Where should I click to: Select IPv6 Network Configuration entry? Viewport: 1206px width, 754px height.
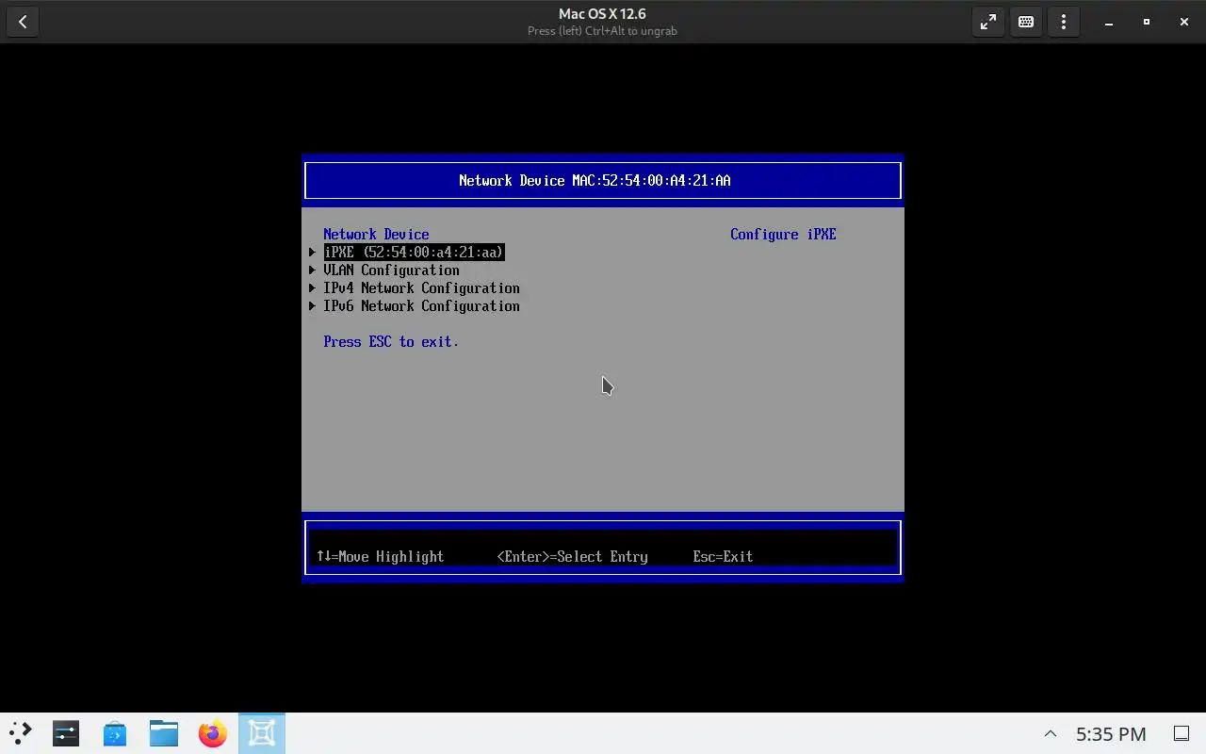tap(421, 306)
